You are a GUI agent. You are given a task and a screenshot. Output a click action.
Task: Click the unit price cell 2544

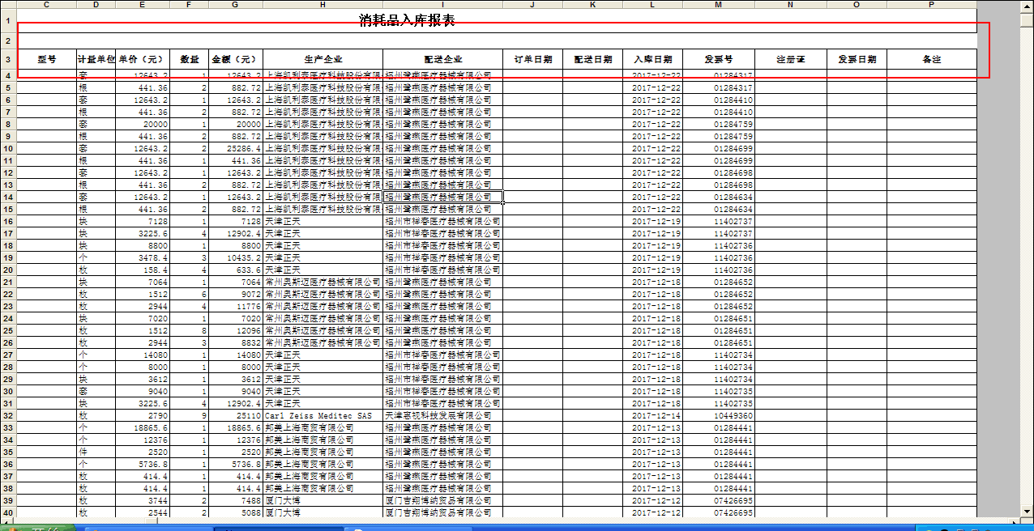click(143, 512)
